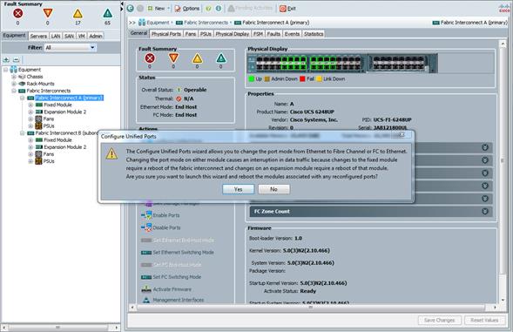Click the main pane vertical scrollbar
513x332 pixels.
[x=503, y=160]
